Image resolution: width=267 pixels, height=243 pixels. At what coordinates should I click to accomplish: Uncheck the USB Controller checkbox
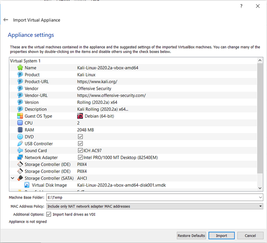81,144
